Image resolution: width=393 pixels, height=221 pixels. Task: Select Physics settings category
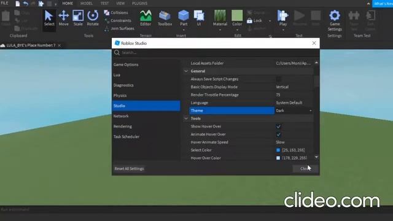pos(146,96)
